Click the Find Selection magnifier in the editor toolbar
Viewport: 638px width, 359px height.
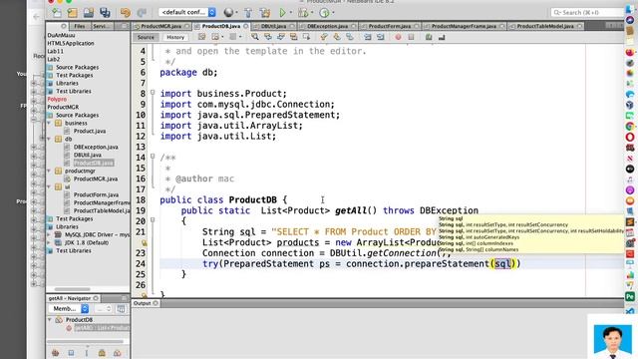coord(255,37)
